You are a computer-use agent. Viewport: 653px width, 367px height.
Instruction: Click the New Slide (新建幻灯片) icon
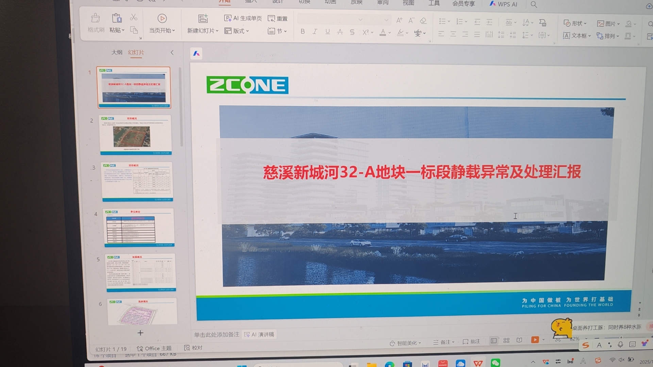[203, 18]
